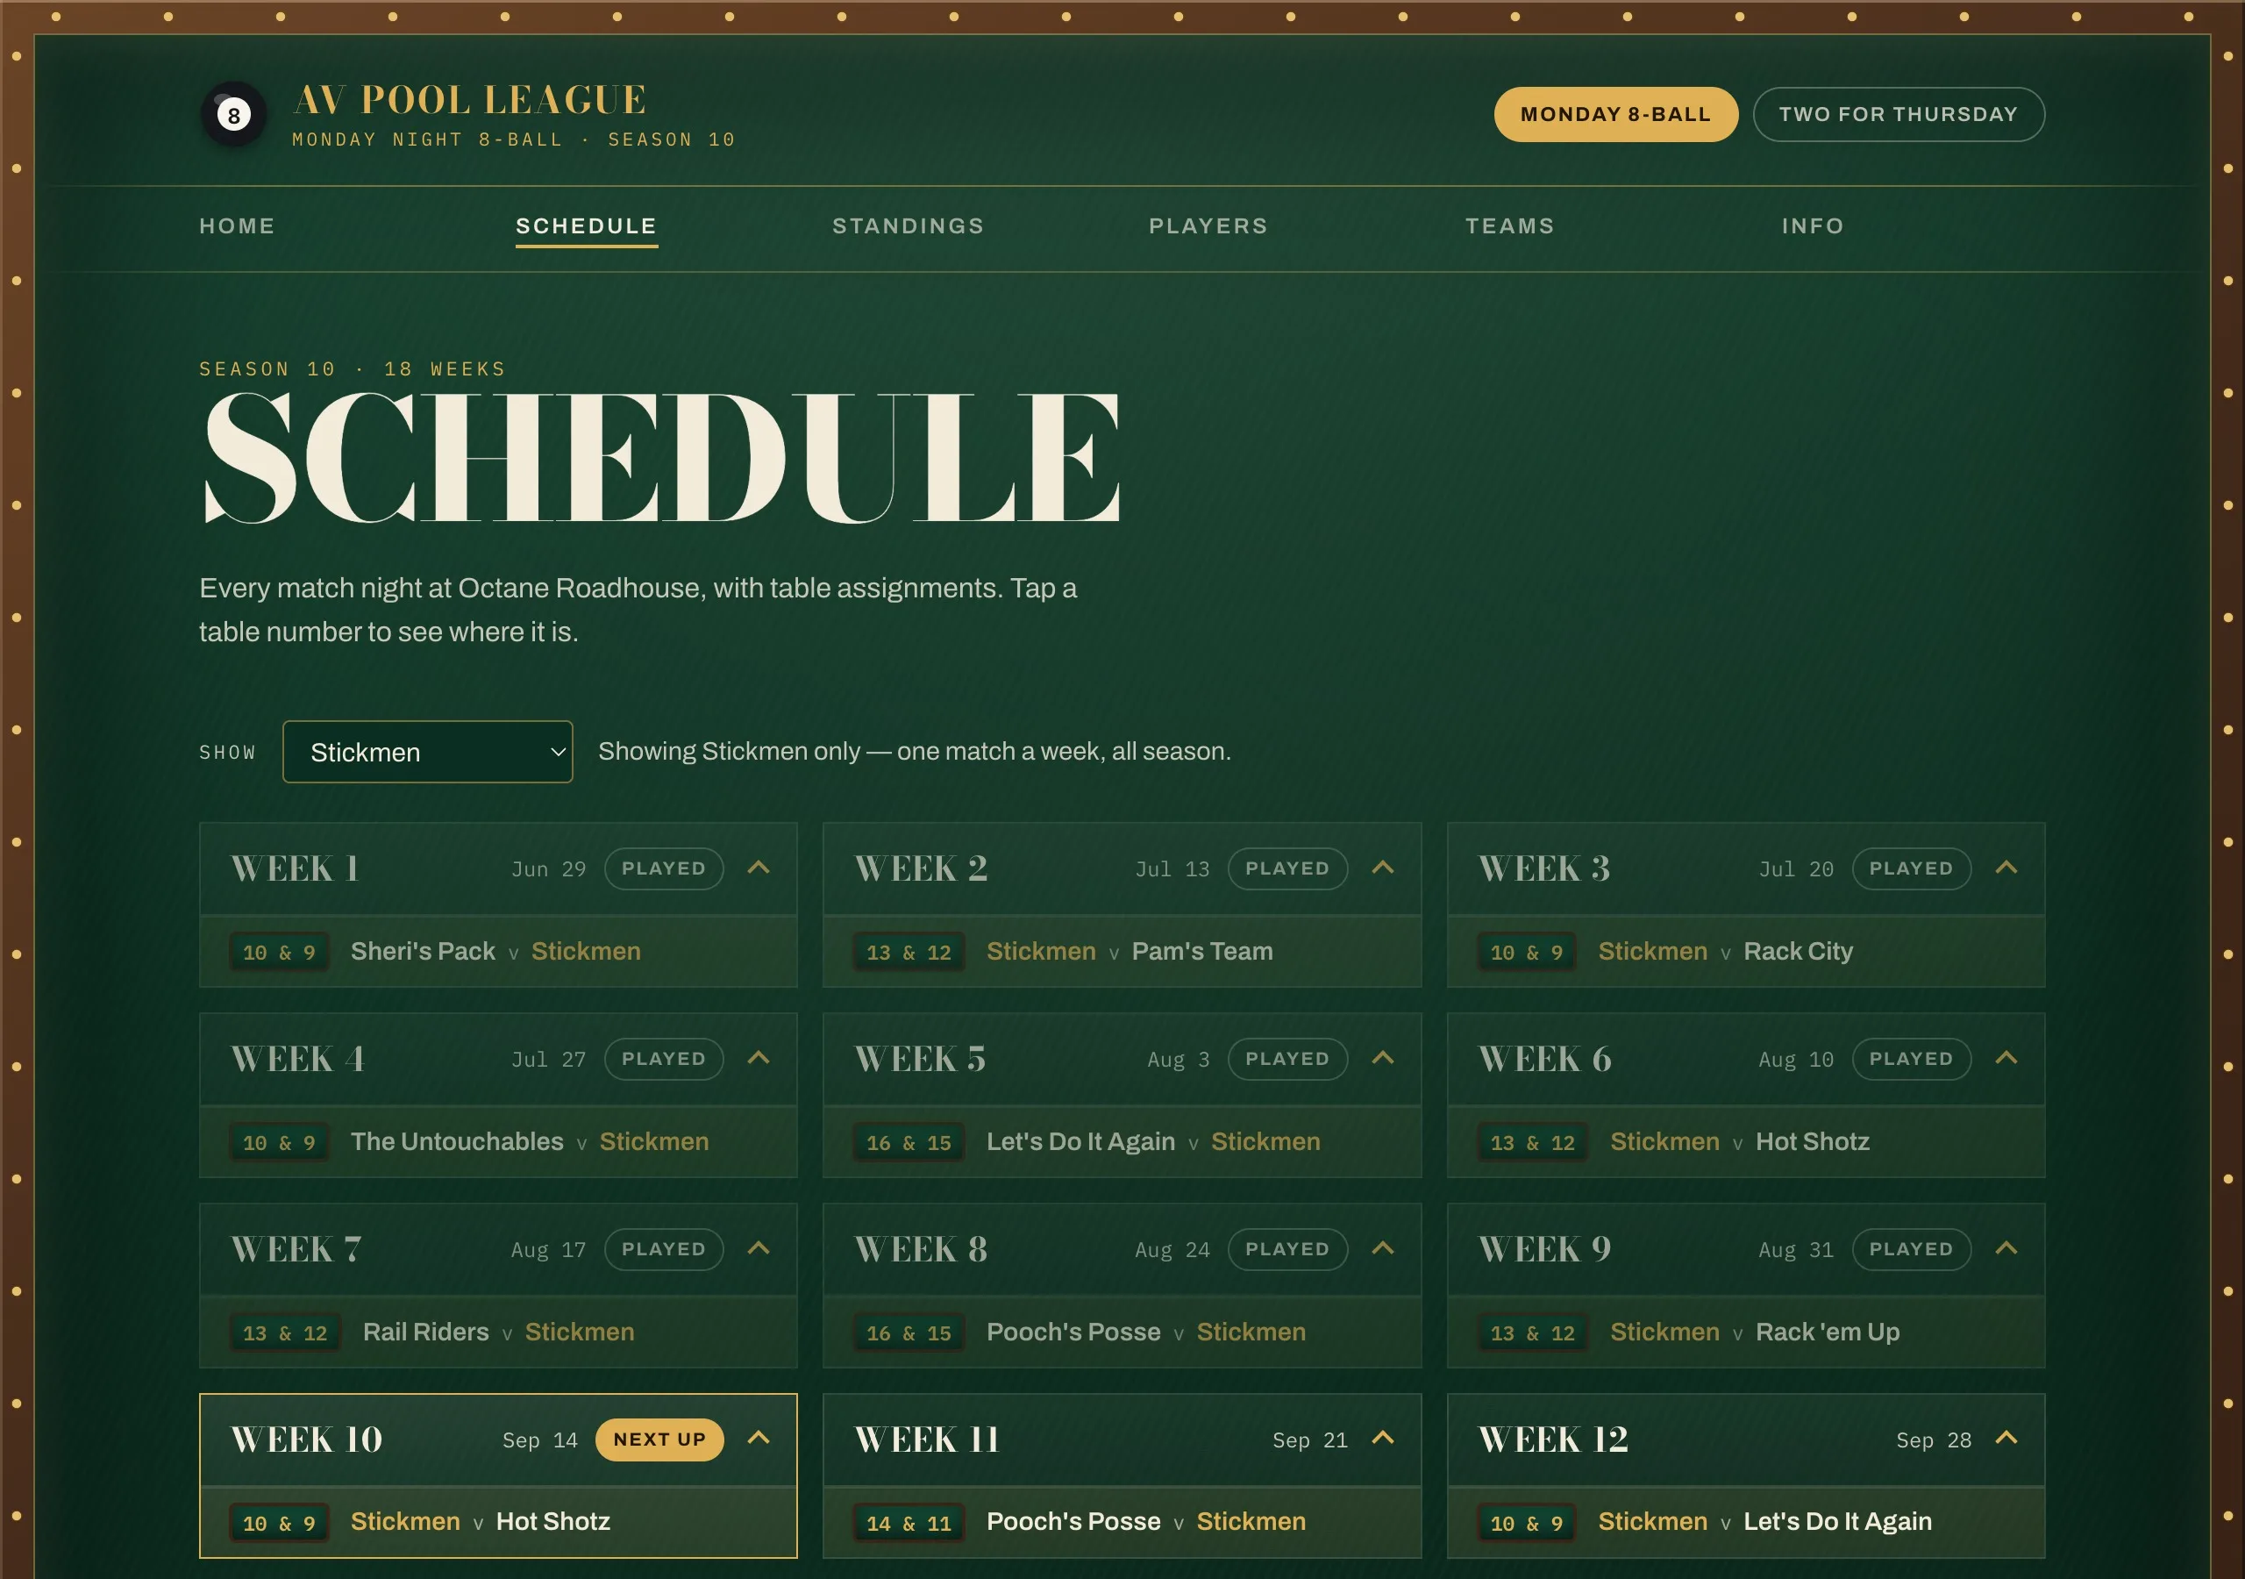The width and height of the screenshot is (2245, 1579).
Task: Open the Show team filter dropdown
Action: (427, 752)
